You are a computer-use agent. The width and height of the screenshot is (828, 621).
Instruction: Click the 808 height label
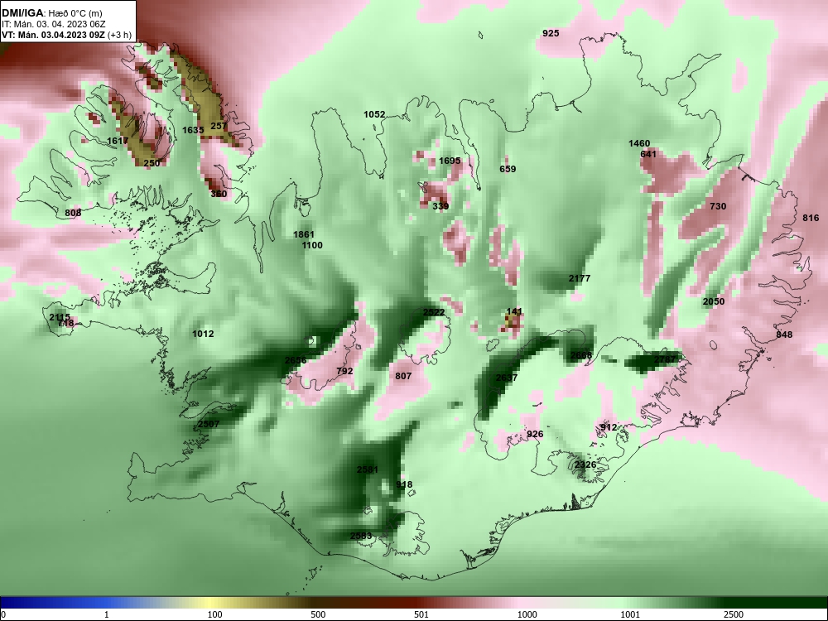click(73, 213)
